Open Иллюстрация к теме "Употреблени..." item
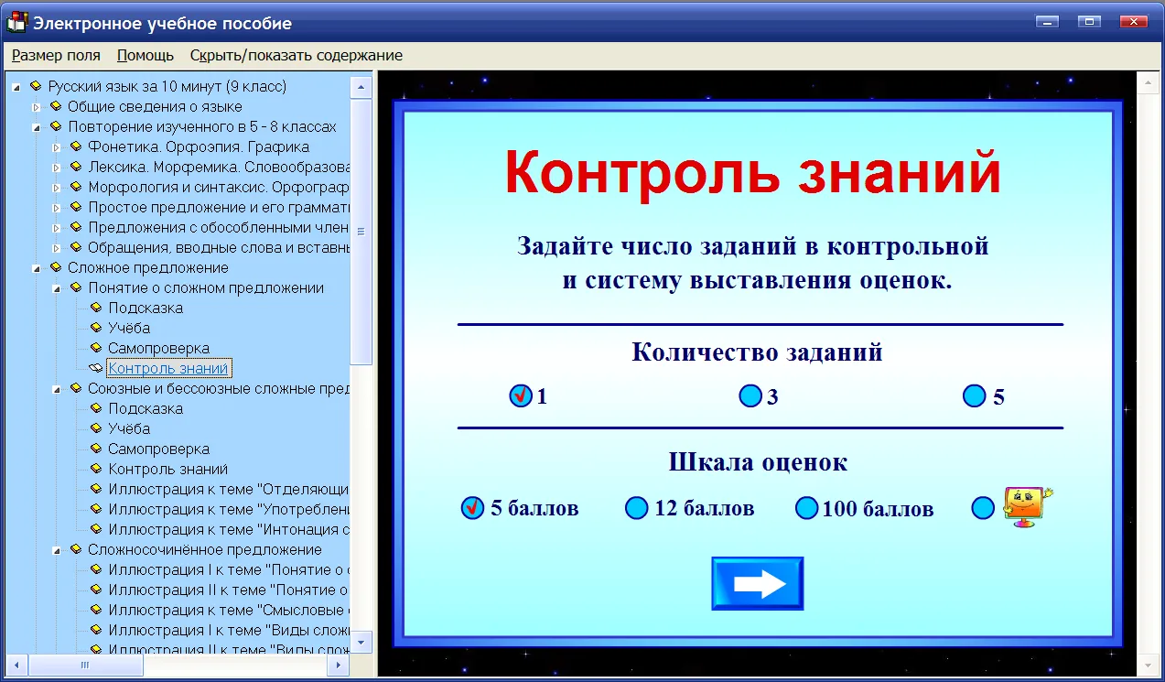This screenshot has height=682, width=1165. pos(229,509)
